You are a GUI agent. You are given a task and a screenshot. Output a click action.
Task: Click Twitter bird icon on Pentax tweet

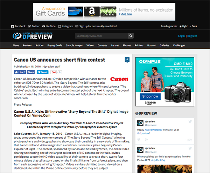(x=190, y=148)
